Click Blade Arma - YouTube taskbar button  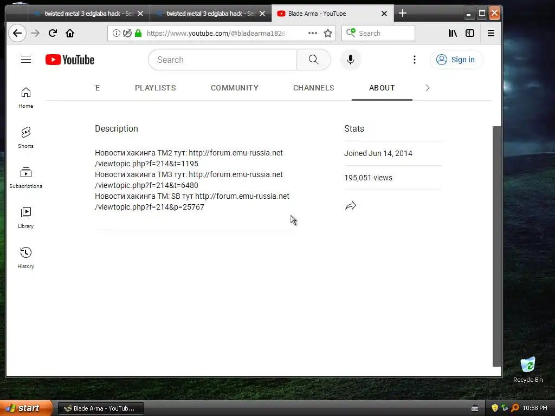click(100, 408)
